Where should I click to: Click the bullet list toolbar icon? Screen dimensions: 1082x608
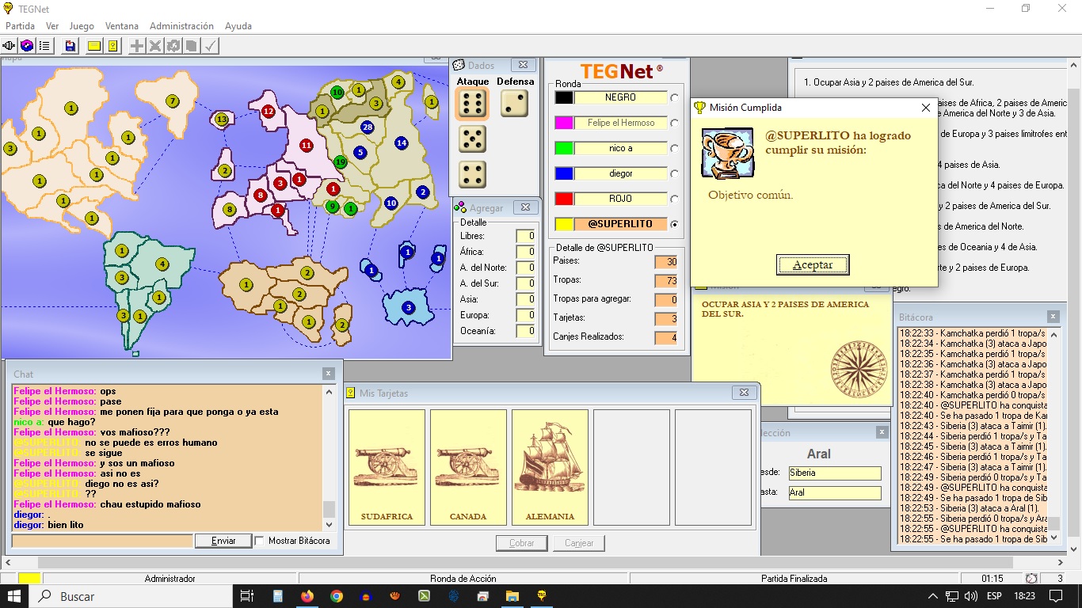45,46
